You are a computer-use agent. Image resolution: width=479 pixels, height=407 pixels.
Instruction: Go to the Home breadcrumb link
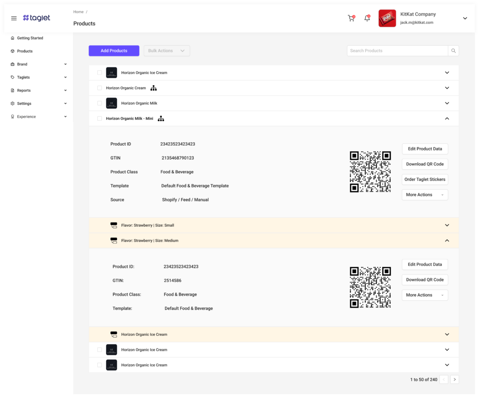78,12
